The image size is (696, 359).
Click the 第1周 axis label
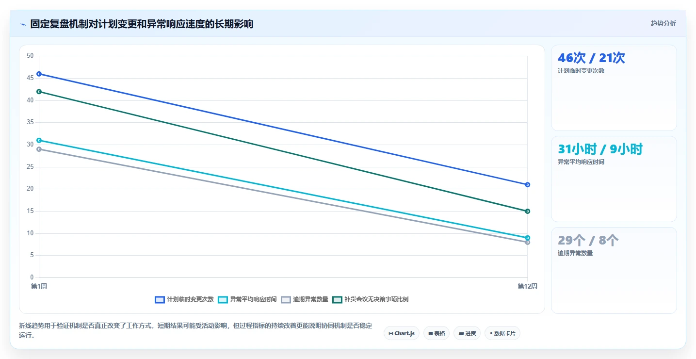point(39,286)
